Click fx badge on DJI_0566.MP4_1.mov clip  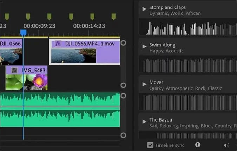58,44
